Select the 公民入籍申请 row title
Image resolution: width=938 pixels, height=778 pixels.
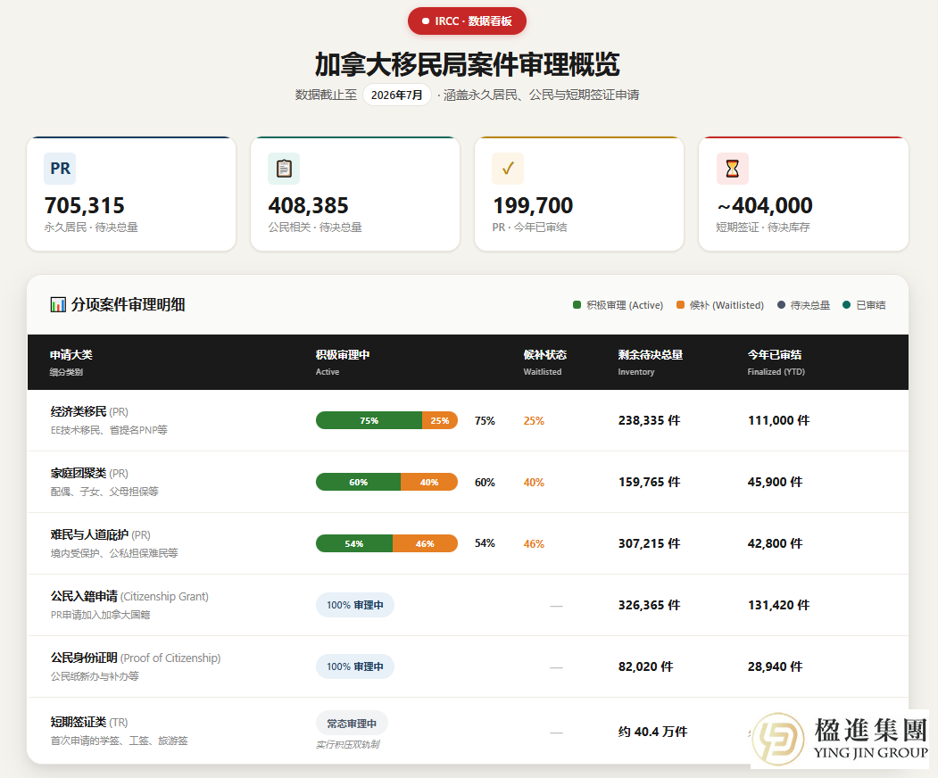click(129, 596)
